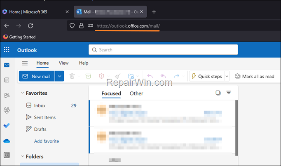Image resolution: width=281 pixels, height=166 pixels.
Task: Collapse the Favorites section
Action: click(x=22, y=93)
